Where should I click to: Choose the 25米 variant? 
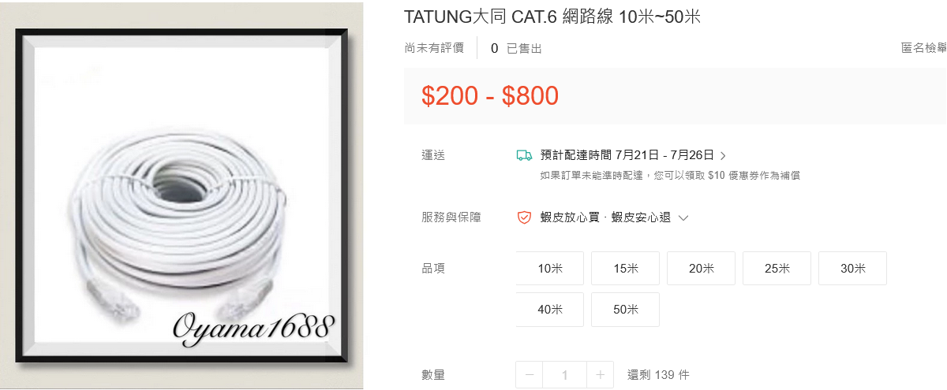pos(777,269)
